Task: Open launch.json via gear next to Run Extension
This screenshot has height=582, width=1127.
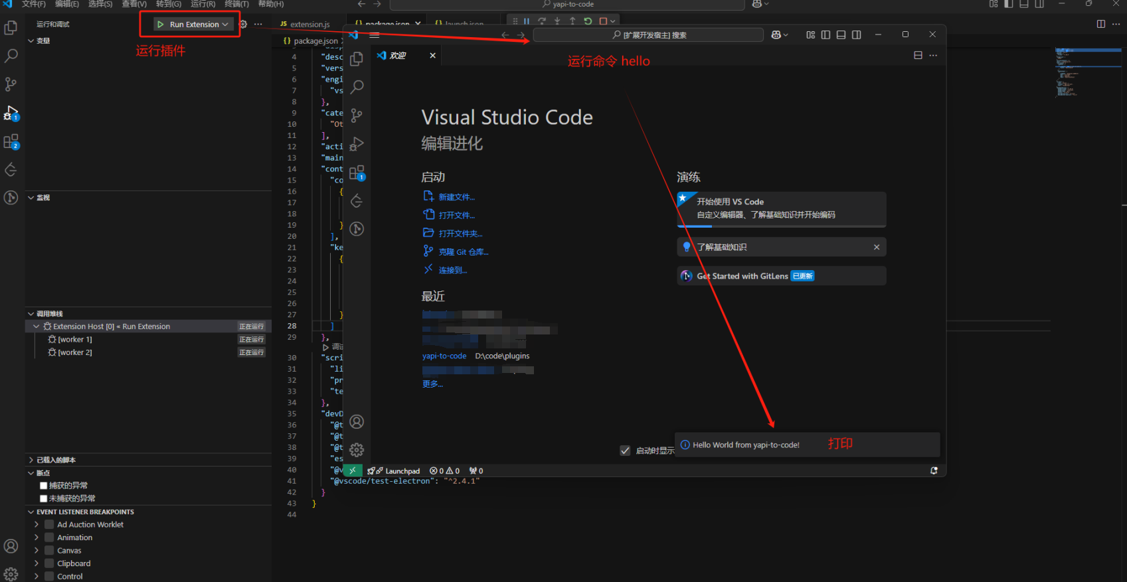Action: [x=243, y=24]
